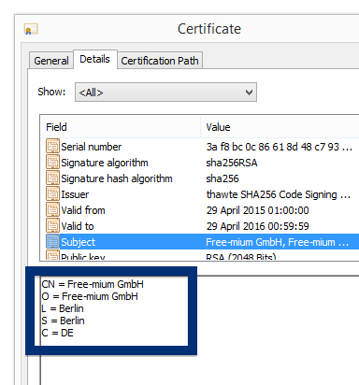Viewport: 359px width, 385px height.
Task: Select the Valid to row label
Action: coord(78,226)
